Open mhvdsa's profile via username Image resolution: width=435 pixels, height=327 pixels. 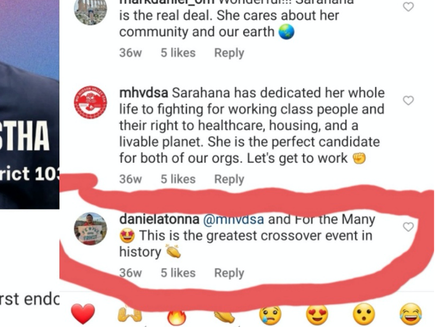[143, 93]
